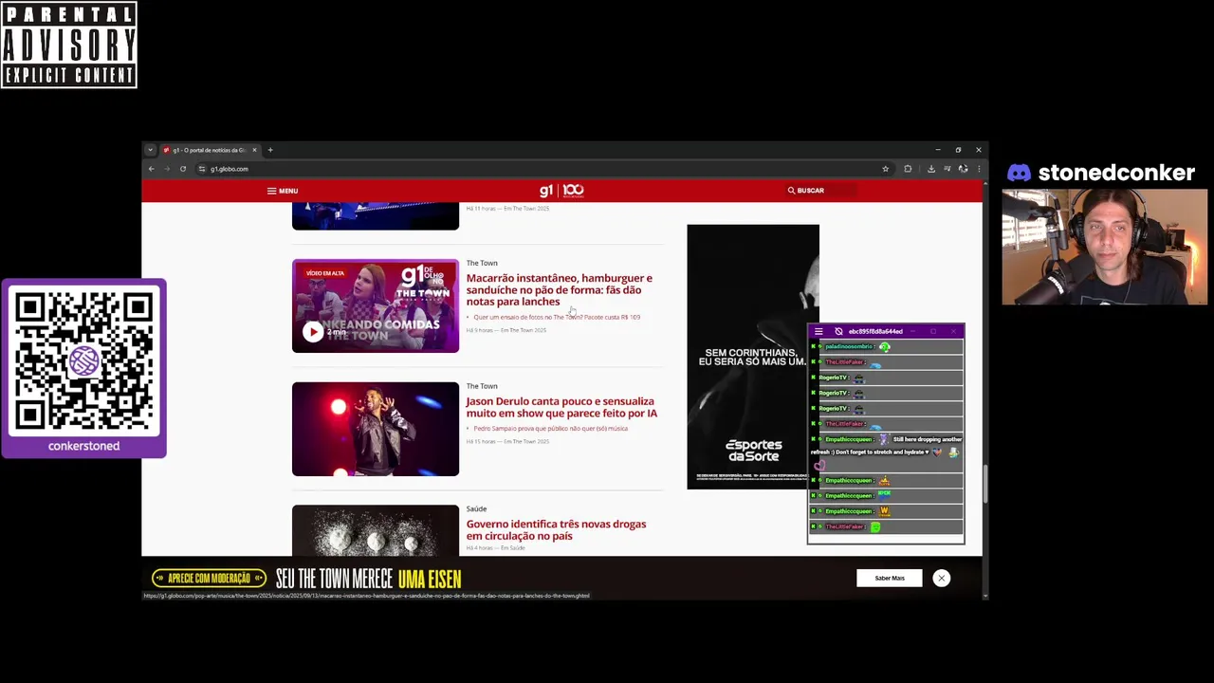This screenshot has height=683, width=1214.
Task: Open headline Governo identifica três novas drogas
Action: 556,529
